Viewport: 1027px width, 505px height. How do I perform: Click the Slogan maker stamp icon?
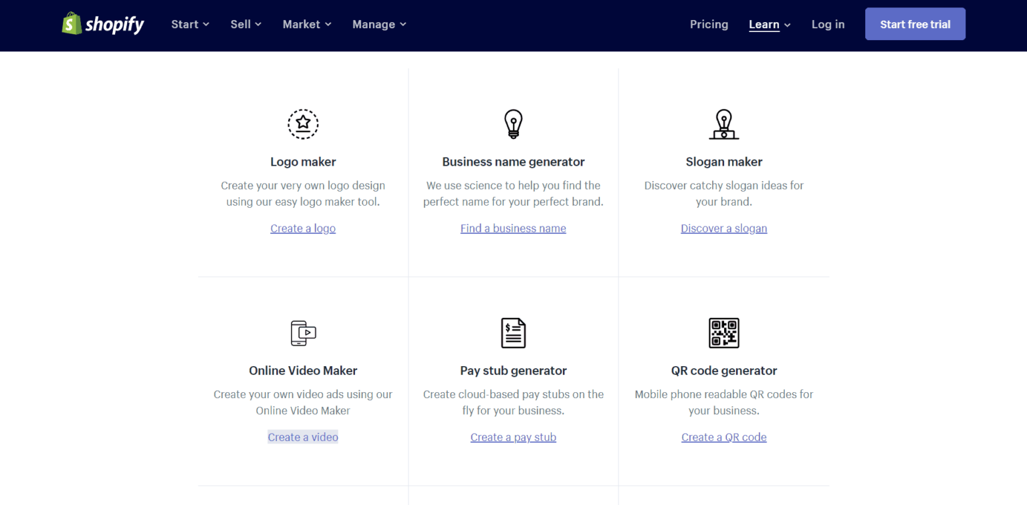(724, 124)
